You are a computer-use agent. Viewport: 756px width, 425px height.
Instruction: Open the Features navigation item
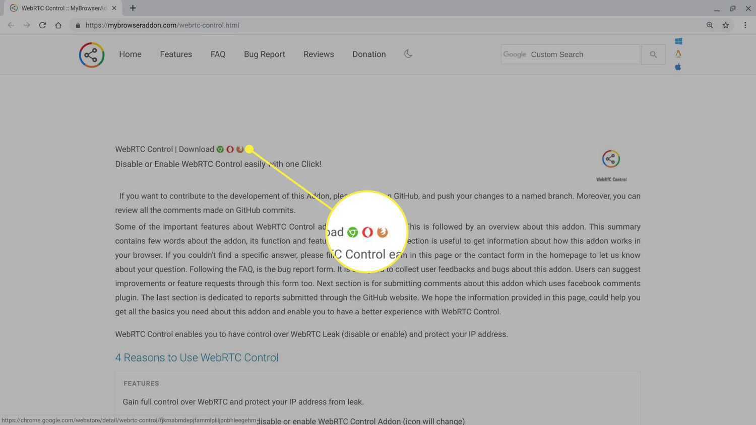pyautogui.click(x=176, y=54)
